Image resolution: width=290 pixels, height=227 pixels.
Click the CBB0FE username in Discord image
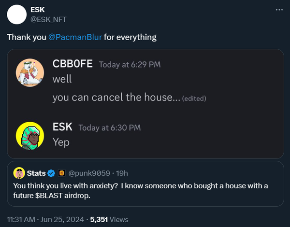coord(72,65)
